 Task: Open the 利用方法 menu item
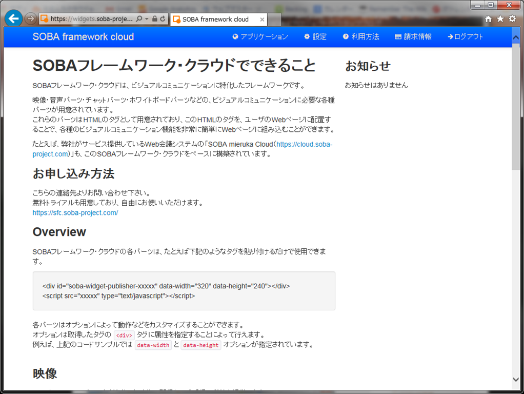pos(361,37)
